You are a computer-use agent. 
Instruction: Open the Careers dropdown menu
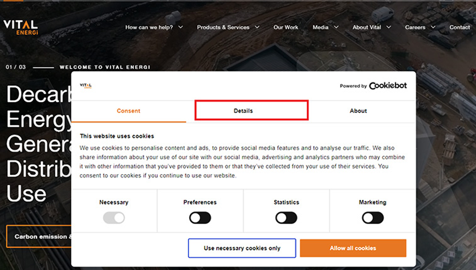point(420,27)
